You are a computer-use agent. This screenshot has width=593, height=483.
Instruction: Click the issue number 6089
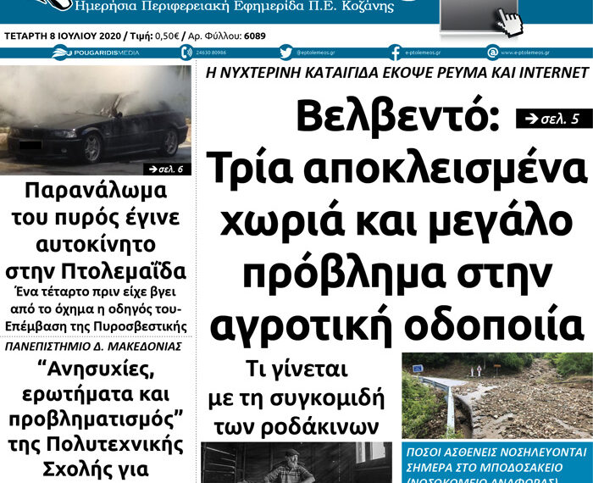255,36
